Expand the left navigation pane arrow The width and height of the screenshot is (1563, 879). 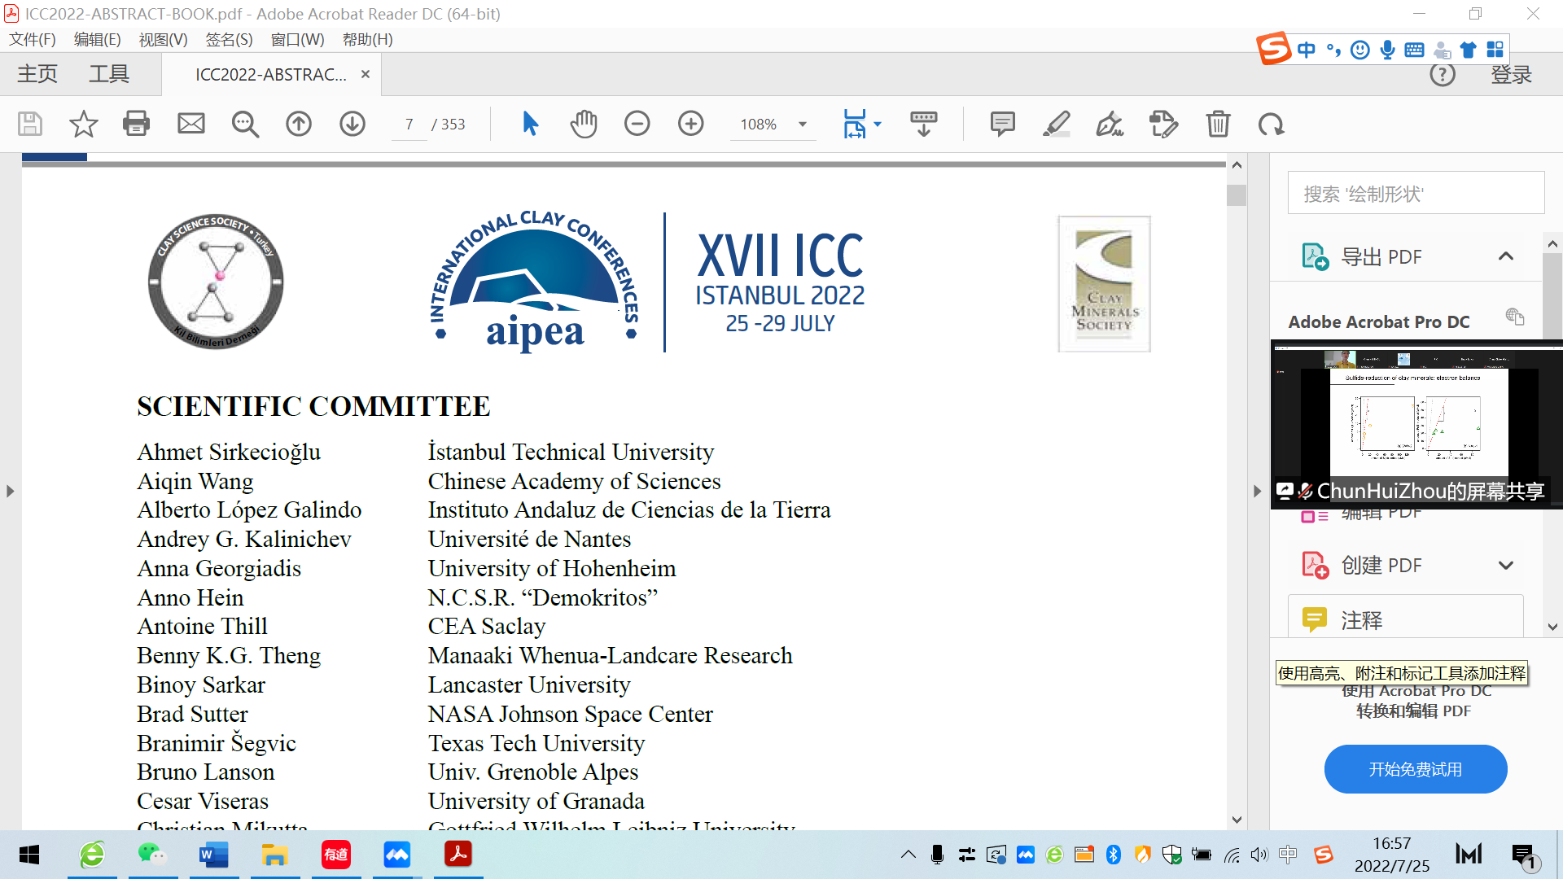point(10,492)
